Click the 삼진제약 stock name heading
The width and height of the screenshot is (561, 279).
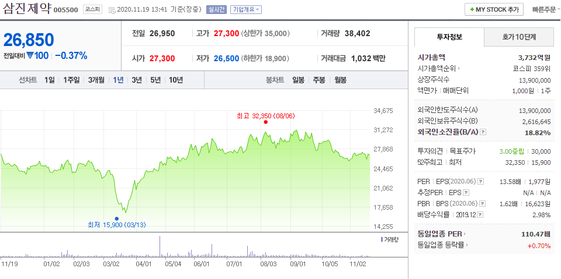[27, 9]
